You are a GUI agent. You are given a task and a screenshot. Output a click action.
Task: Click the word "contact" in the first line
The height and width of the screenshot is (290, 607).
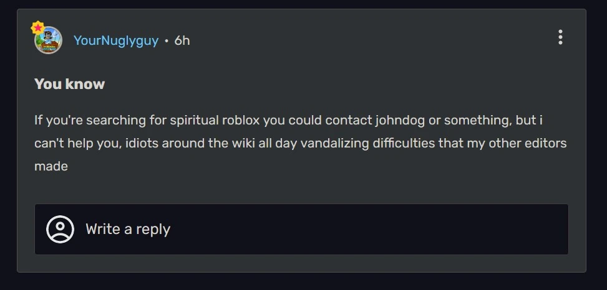coord(350,119)
